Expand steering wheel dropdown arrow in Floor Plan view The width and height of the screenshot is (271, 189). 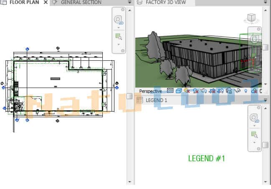click(x=118, y=28)
